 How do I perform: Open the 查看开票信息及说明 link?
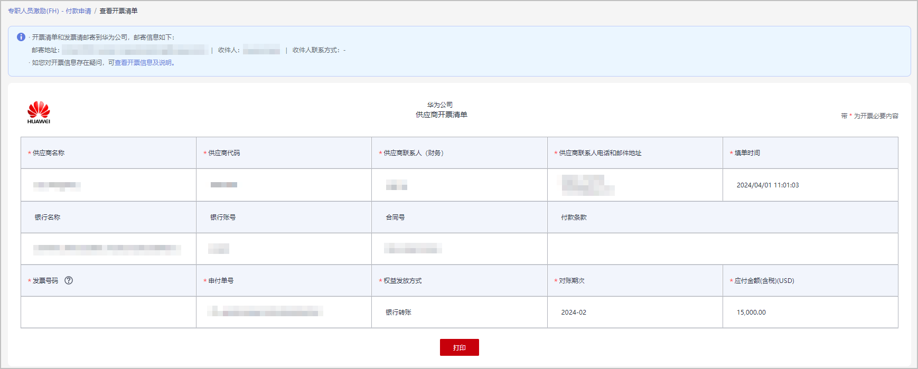(x=144, y=63)
